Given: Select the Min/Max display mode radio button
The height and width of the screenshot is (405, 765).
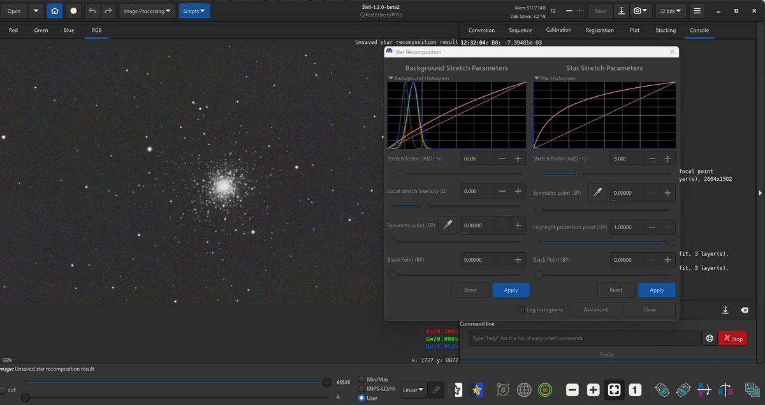Looking at the screenshot, I should point(361,379).
